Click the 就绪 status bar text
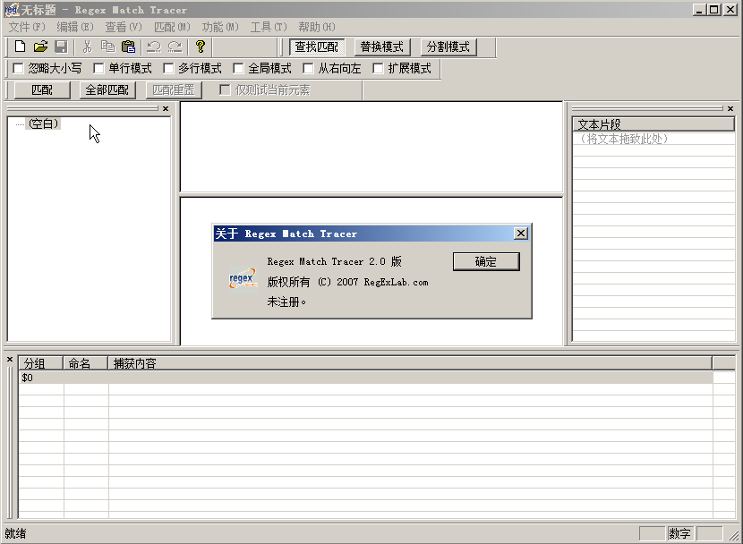 (x=15, y=533)
